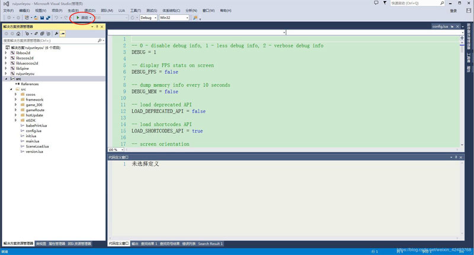Click the Find in Files toolbar icon
Viewport: 474px width, 255px height.
(196, 18)
